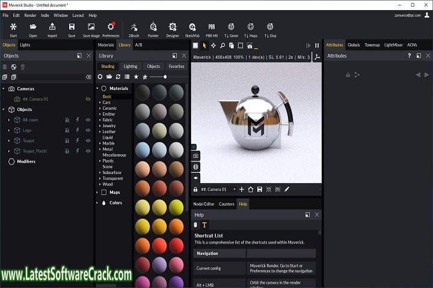Open the Render menu
433x288 pixels.
pos(30,15)
